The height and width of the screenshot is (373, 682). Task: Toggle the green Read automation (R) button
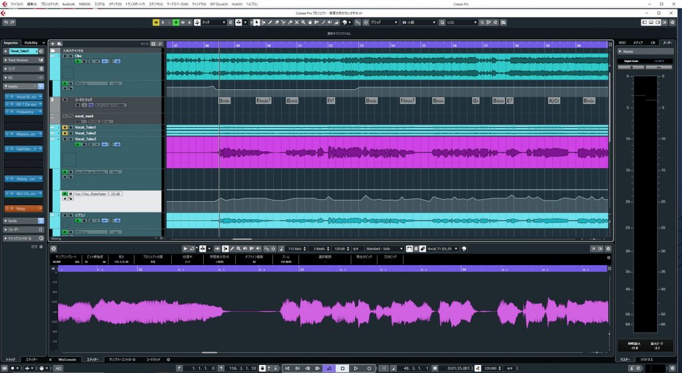176,23
